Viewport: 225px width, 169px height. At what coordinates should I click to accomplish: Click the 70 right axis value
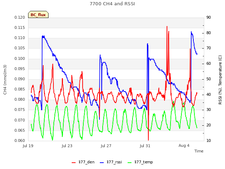(208, 48)
